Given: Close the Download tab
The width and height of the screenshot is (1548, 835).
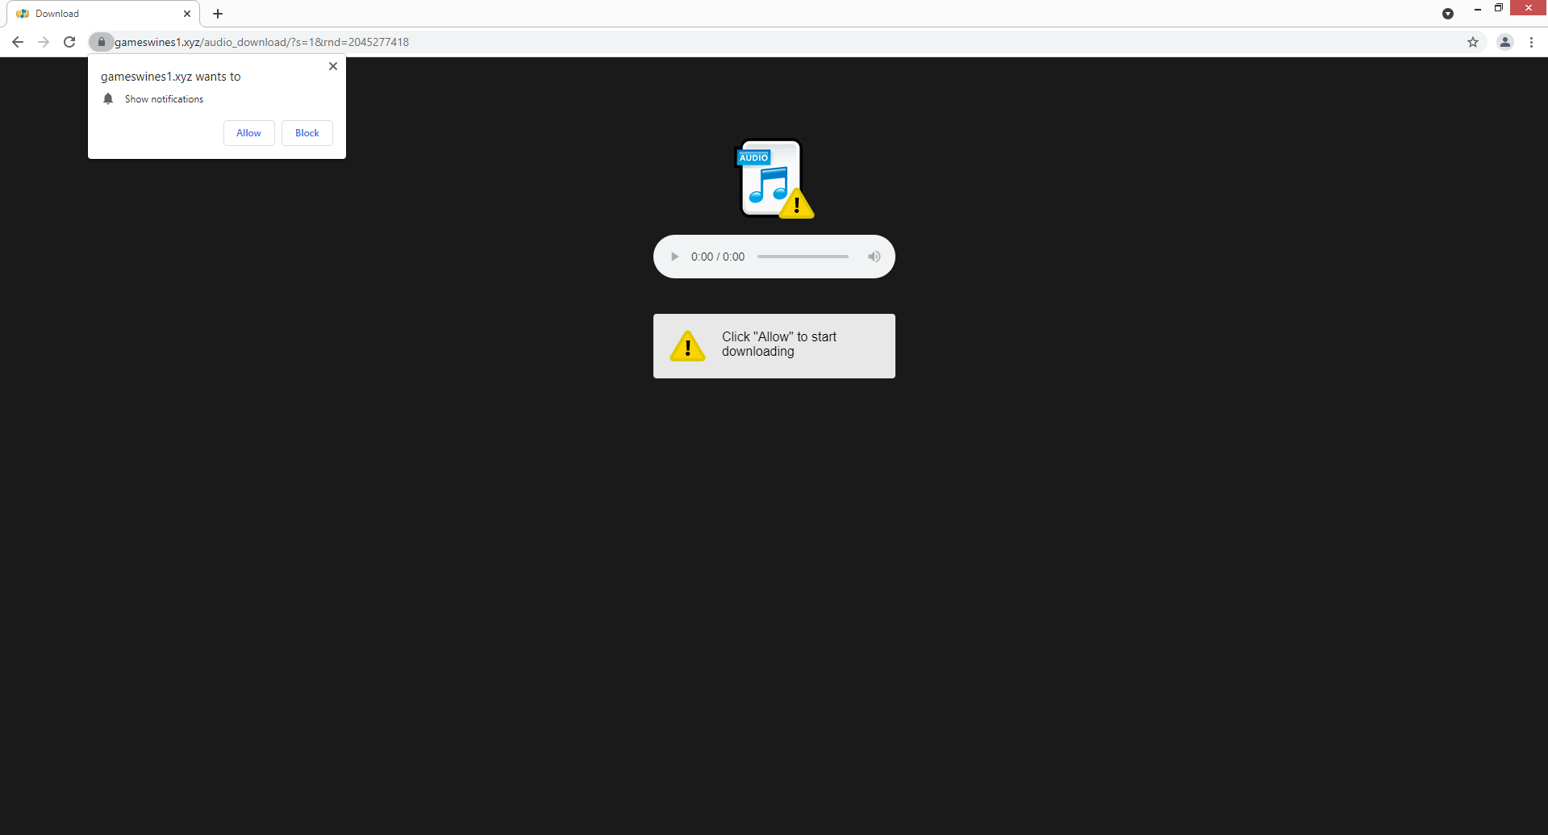Looking at the screenshot, I should [187, 14].
